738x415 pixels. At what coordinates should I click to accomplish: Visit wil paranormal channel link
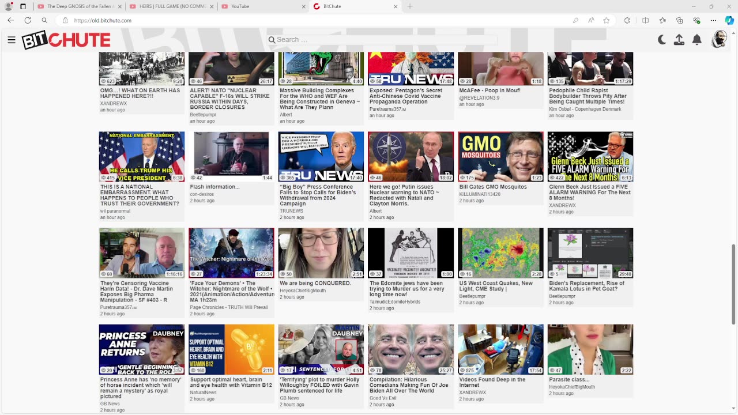pos(115,211)
